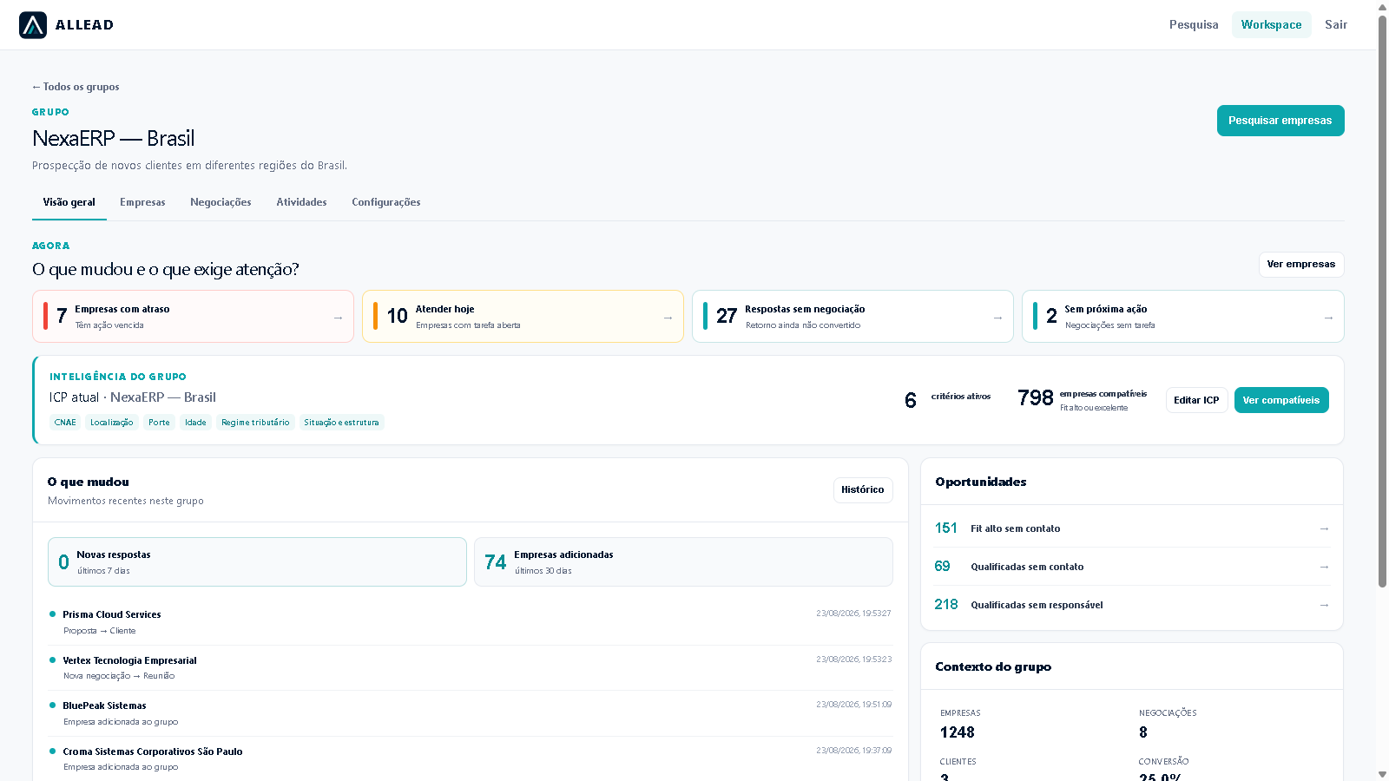The image size is (1389, 781).
Task: Click the Negociações value 8
Action: click(x=1143, y=732)
